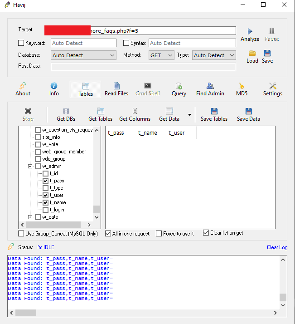Check the vdo_group table checkbox

click(38, 159)
